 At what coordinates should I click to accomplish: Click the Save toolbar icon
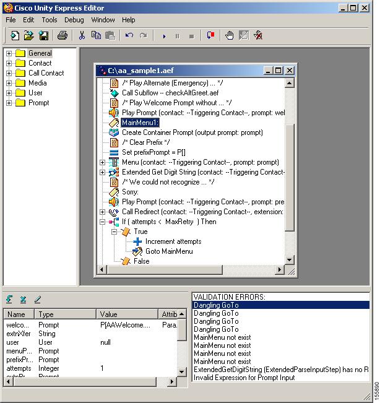pos(43,35)
